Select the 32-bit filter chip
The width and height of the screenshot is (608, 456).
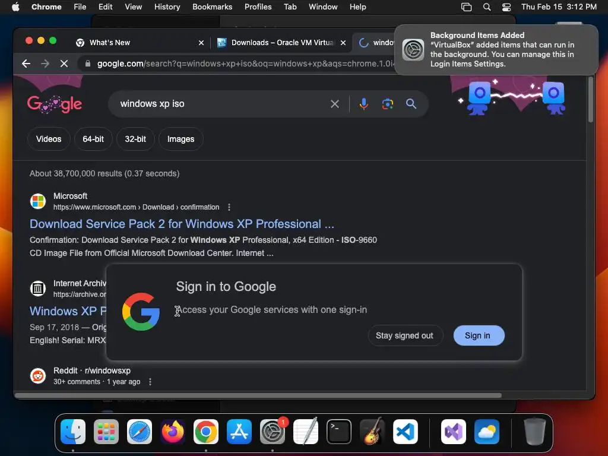click(x=135, y=139)
